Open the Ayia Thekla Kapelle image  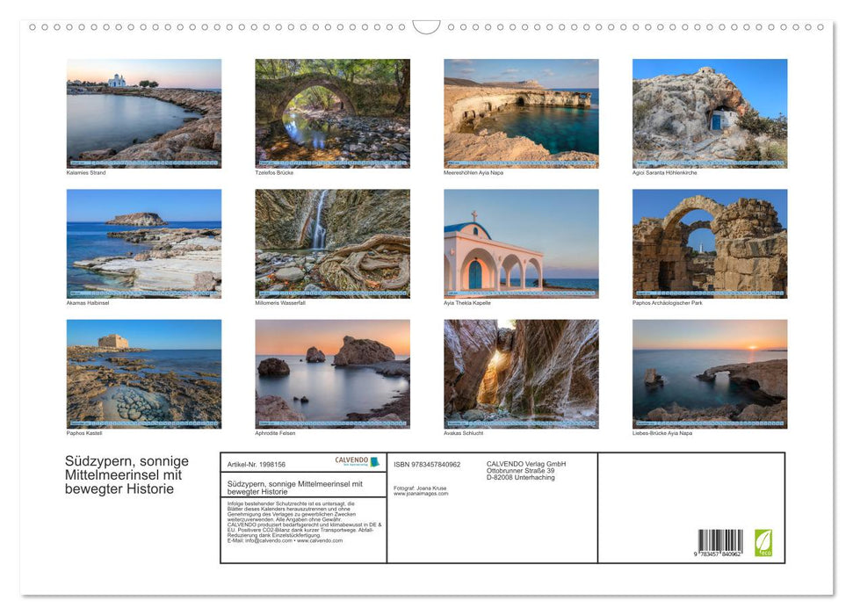(521, 243)
